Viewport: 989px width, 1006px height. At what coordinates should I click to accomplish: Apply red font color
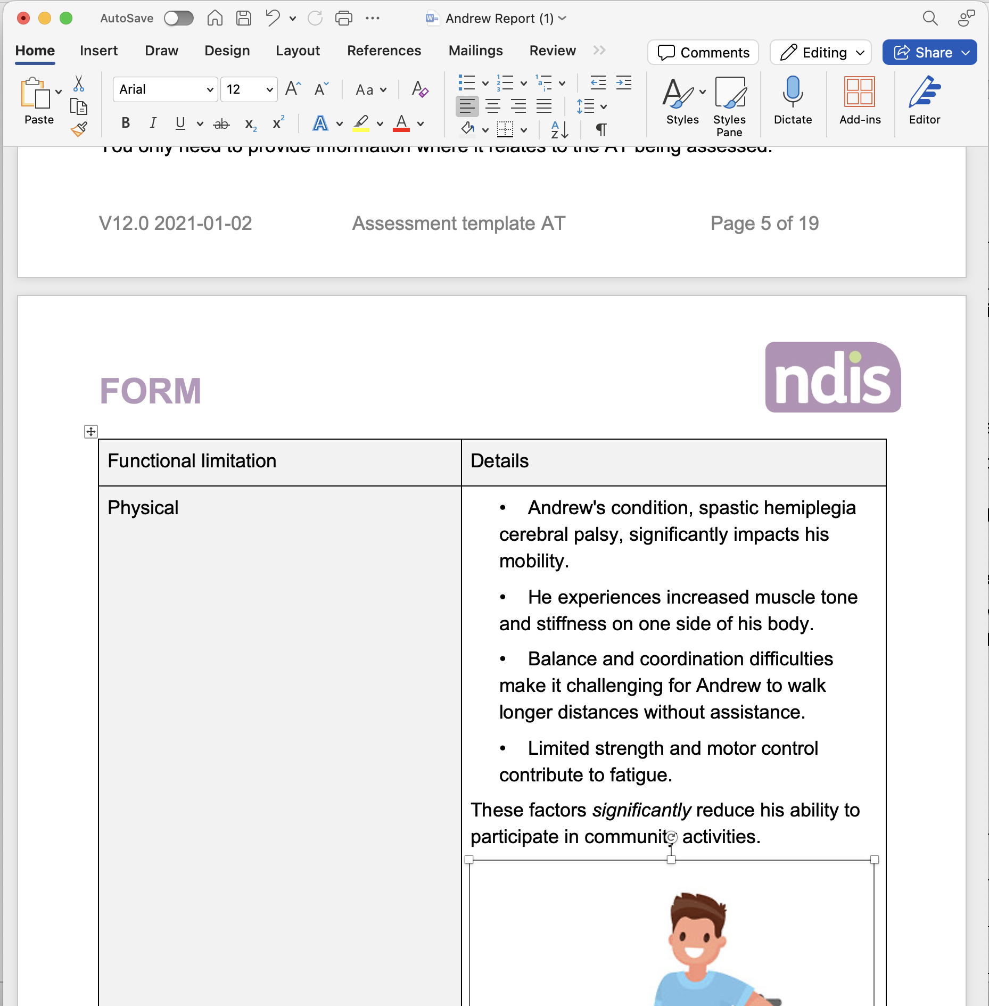401,123
